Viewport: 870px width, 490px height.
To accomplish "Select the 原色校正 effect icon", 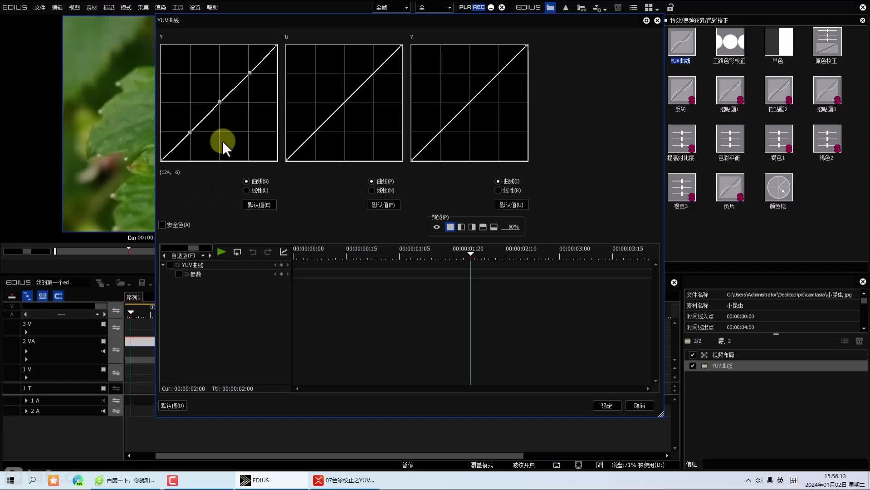I will (827, 42).
